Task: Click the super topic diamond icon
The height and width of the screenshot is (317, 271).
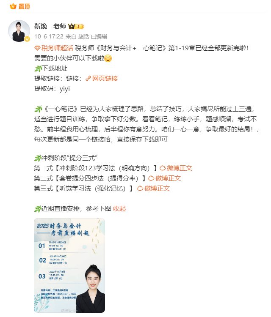Action: 37,48
